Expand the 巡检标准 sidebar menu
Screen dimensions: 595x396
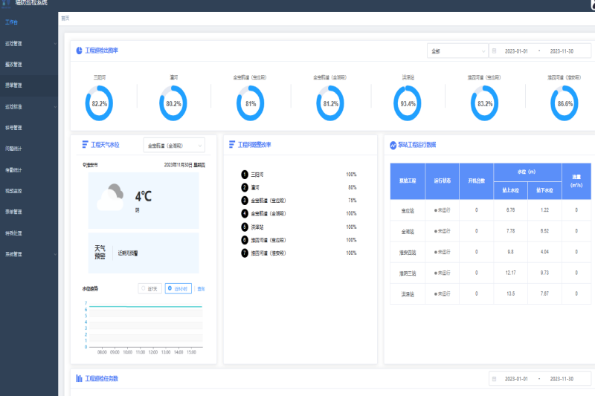[x=29, y=107]
